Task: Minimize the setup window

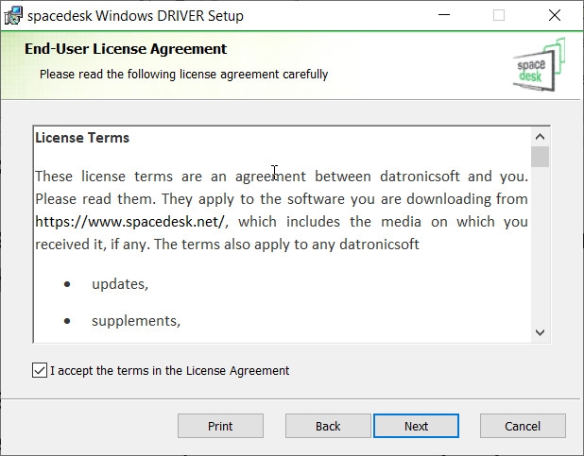Action: point(444,15)
